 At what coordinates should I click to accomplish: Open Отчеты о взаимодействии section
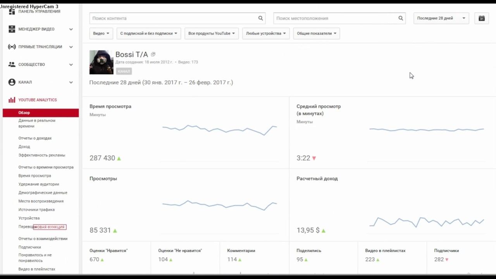pos(43,239)
